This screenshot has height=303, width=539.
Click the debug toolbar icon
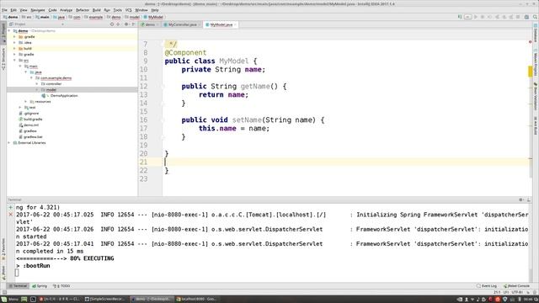483,17
